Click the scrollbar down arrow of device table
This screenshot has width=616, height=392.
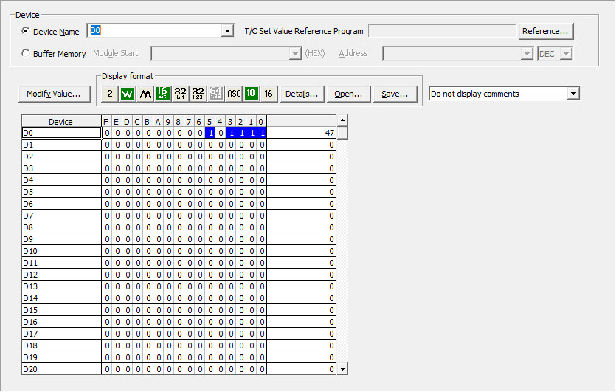(x=342, y=369)
